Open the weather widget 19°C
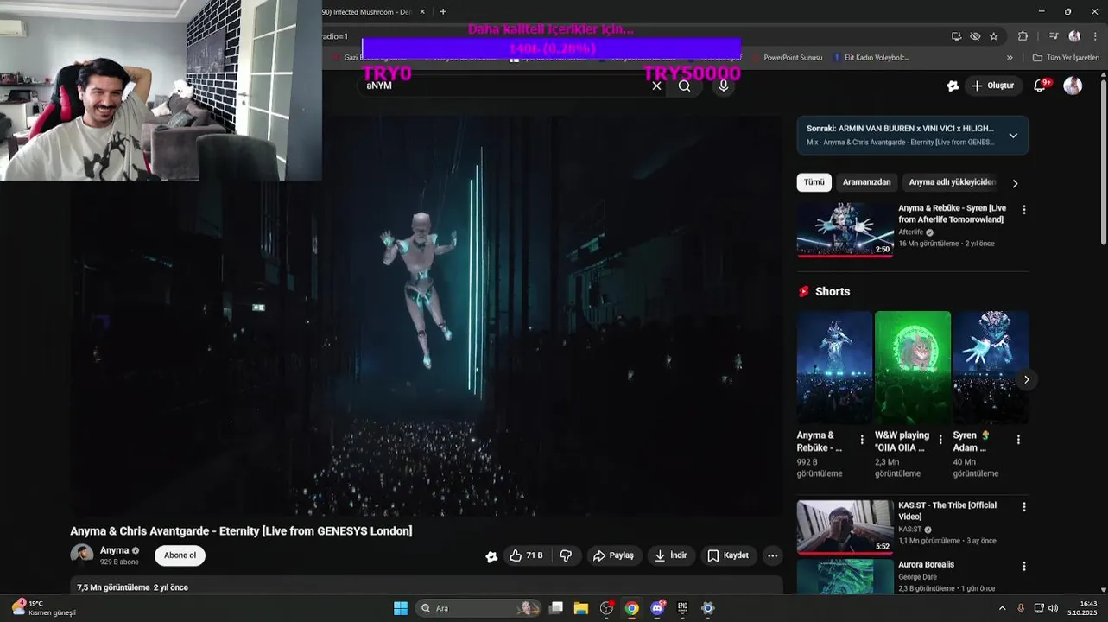Image resolution: width=1108 pixels, height=622 pixels. point(44,607)
